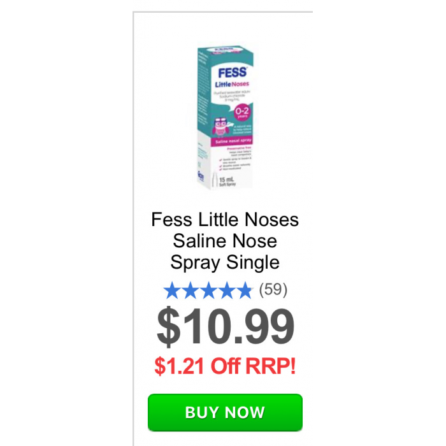Click the BUY NOW button
Viewport: 446px width, 446px height.
(225, 412)
